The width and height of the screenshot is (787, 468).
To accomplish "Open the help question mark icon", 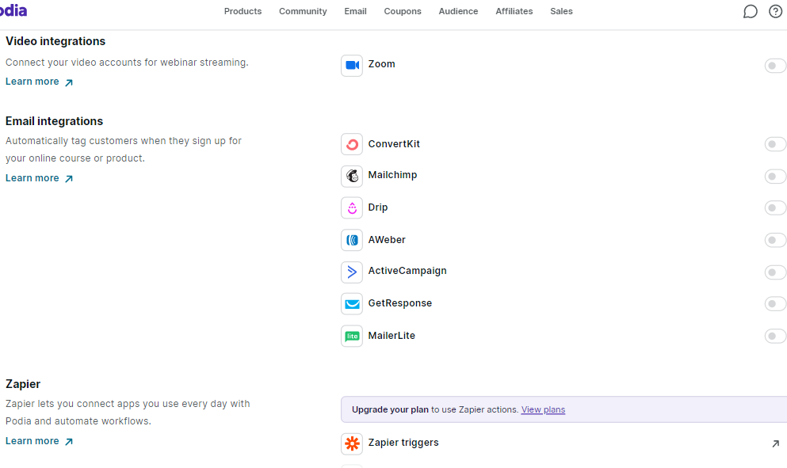I will (775, 12).
